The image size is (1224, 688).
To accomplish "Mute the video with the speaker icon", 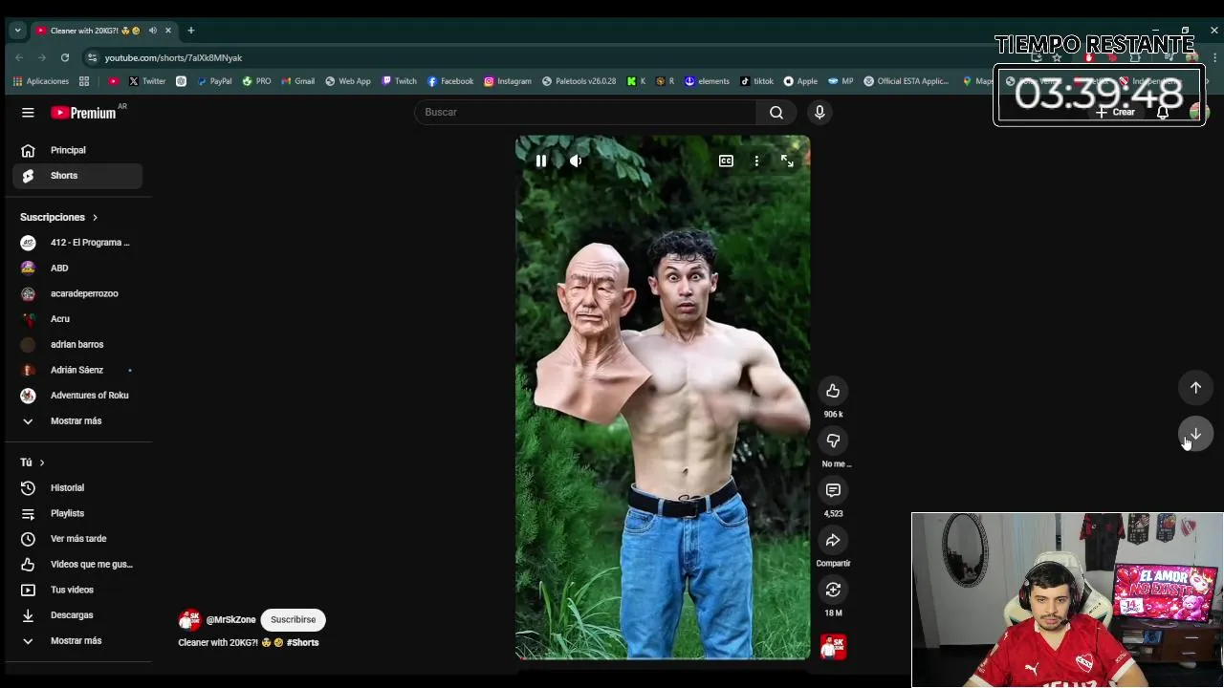I will click(576, 161).
